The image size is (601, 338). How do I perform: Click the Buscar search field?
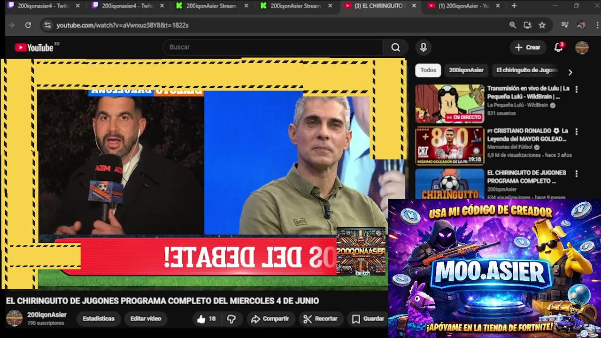pyautogui.click(x=273, y=47)
